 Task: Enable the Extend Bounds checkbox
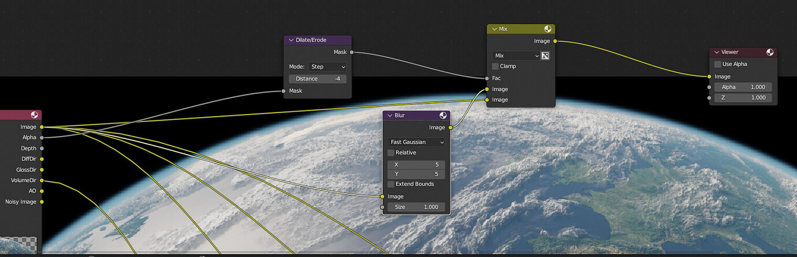391,184
